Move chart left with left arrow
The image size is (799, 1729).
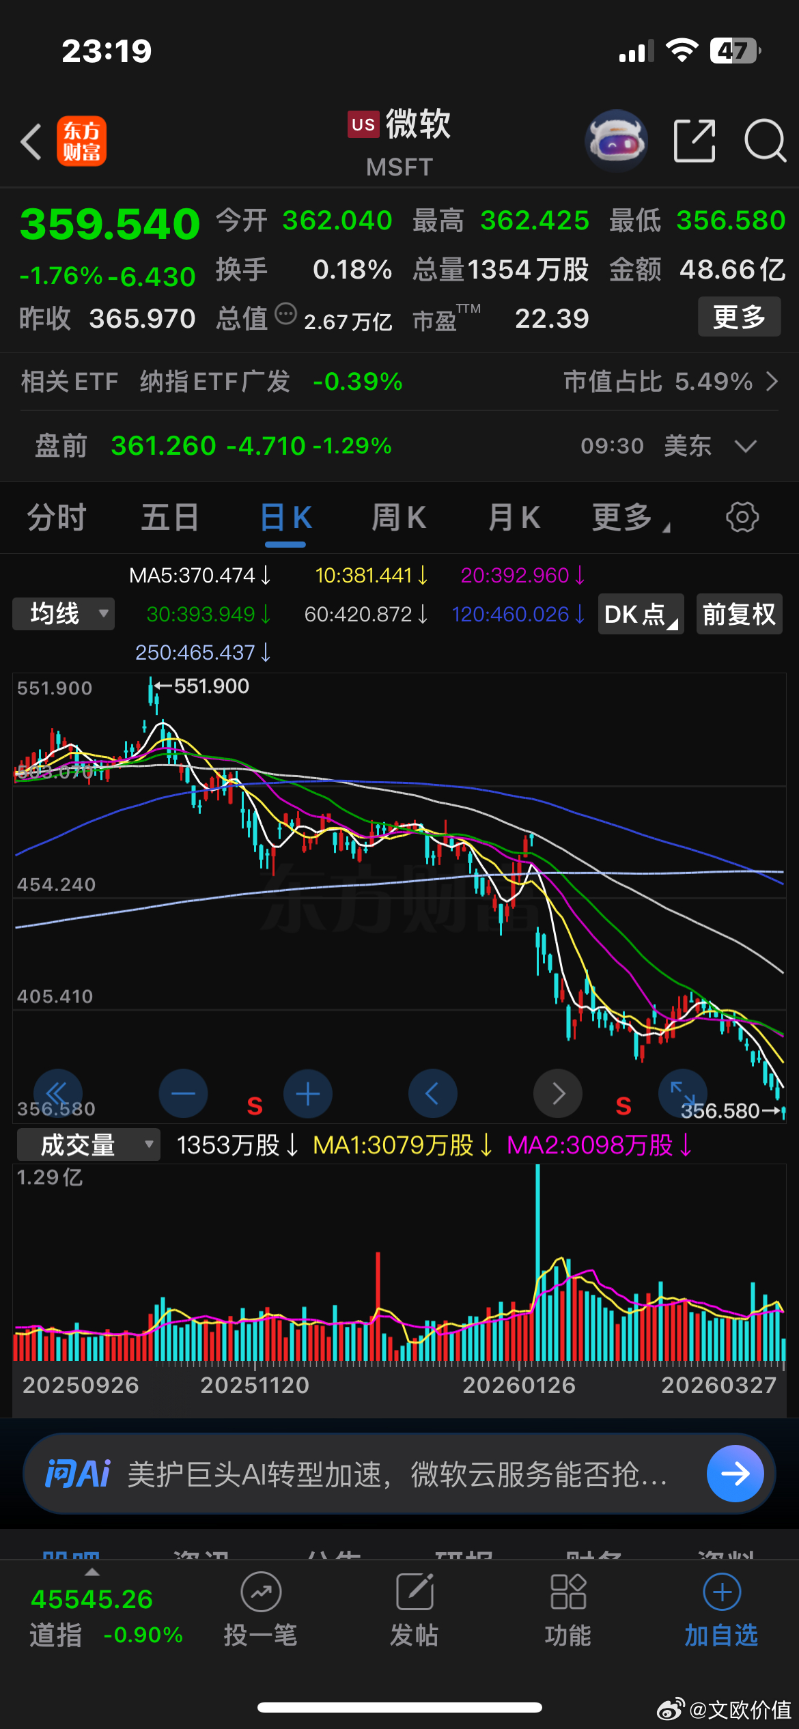pos(432,1093)
